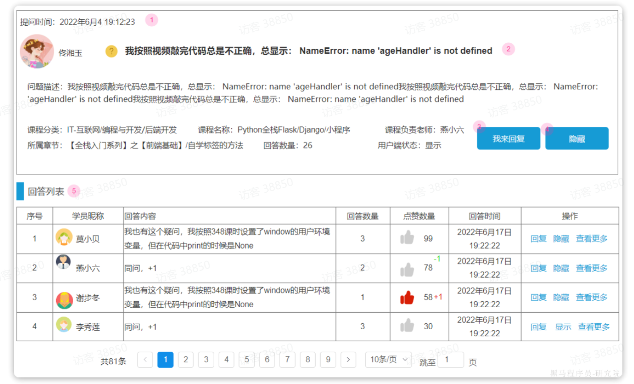View more of 燕小六's answer
Image resolution: width=634 pixels, height=384 pixels.
pyautogui.click(x=592, y=268)
